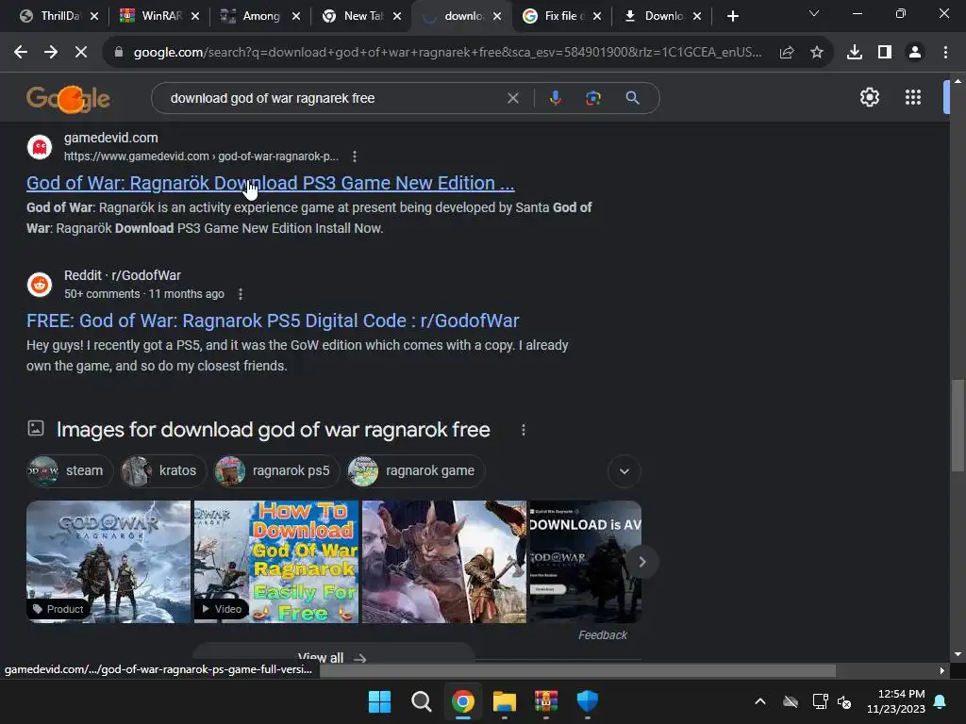Select the kratos image filter chip
The width and height of the screenshot is (966, 724).
pos(163,471)
